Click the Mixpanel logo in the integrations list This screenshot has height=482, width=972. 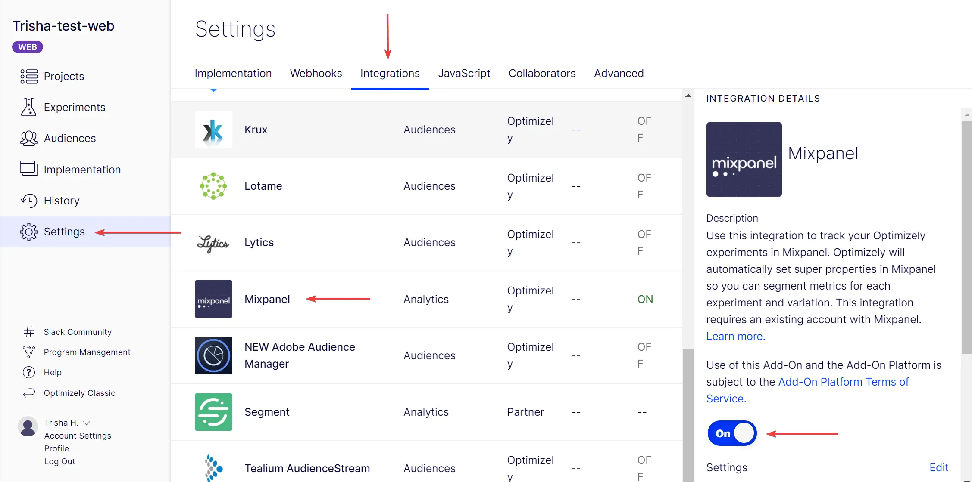click(213, 299)
